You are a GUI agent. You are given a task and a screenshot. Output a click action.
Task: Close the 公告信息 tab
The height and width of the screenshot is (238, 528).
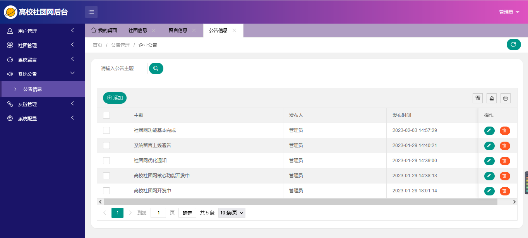click(234, 30)
